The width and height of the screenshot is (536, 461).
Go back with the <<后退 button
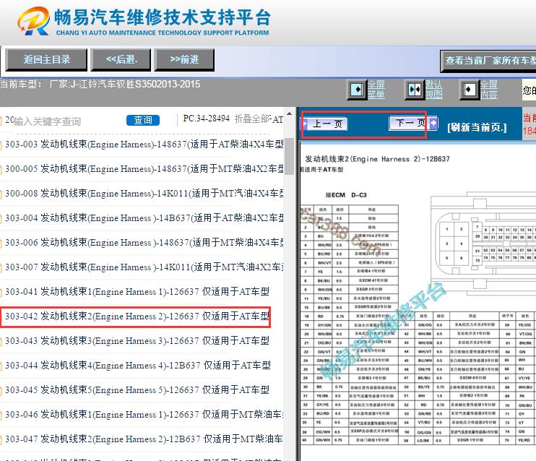click(121, 59)
